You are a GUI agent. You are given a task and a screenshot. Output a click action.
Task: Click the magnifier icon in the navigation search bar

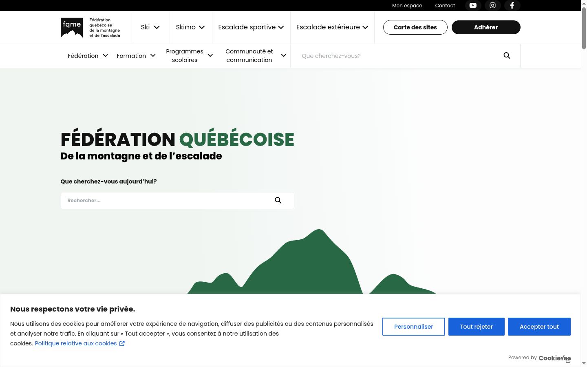(x=507, y=55)
